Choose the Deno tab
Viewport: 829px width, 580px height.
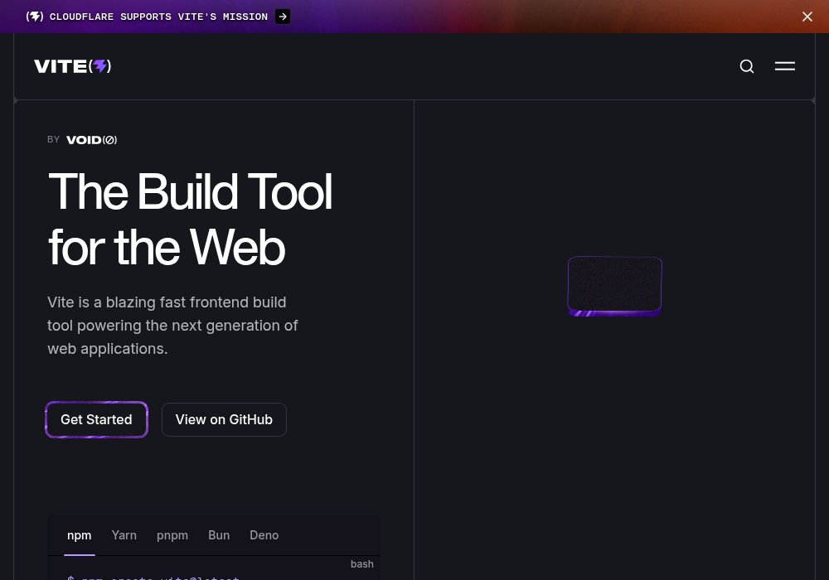pyautogui.click(x=264, y=535)
